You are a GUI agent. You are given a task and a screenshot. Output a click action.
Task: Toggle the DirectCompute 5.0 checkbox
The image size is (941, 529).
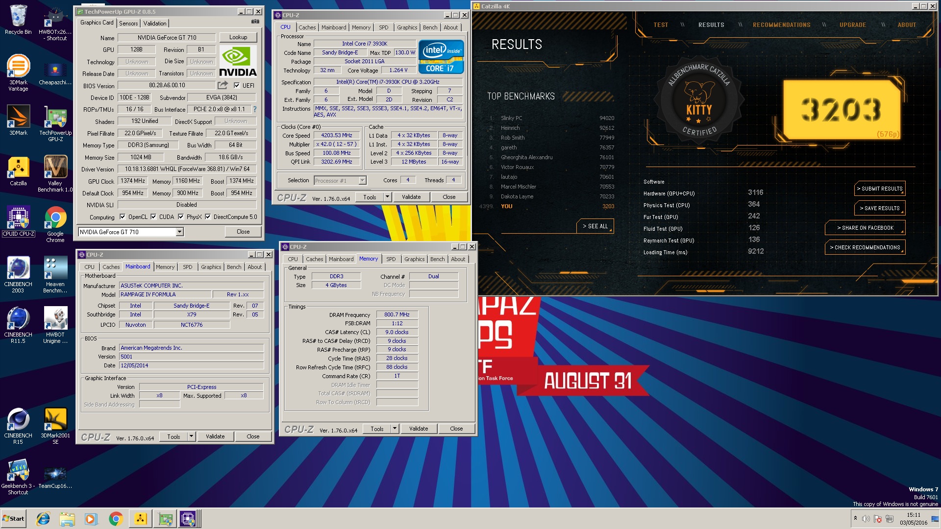tap(208, 217)
